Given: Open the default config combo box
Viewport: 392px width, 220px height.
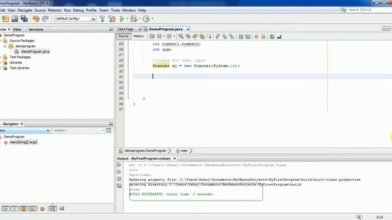Looking at the screenshot, I should (x=75, y=19).
